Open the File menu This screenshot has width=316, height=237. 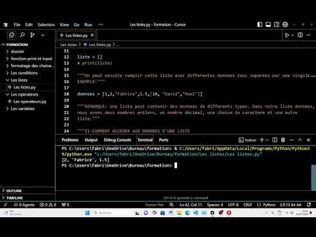click(x=17, y=25)
